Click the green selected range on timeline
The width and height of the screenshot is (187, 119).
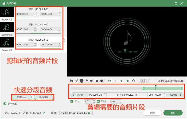162,88
